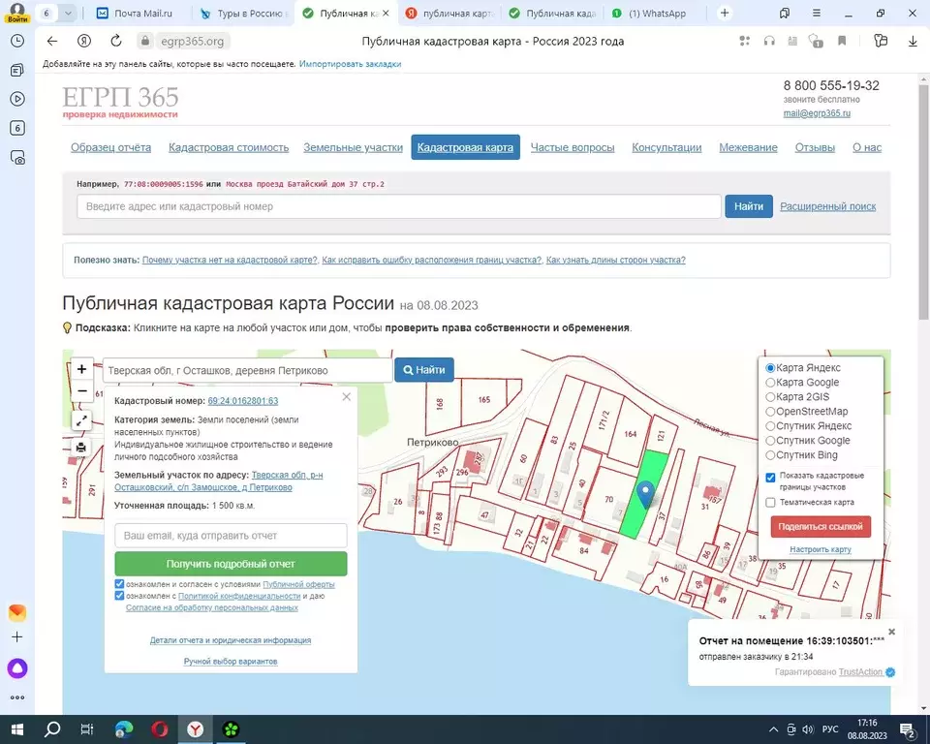930x744 pixels.
Task: Open browser downloads icon
Action: click(913, 41)
